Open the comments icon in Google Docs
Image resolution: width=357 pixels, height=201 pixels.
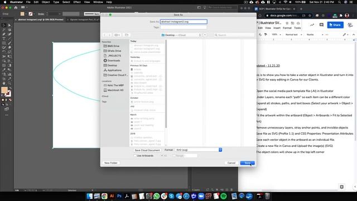(321, 25)
